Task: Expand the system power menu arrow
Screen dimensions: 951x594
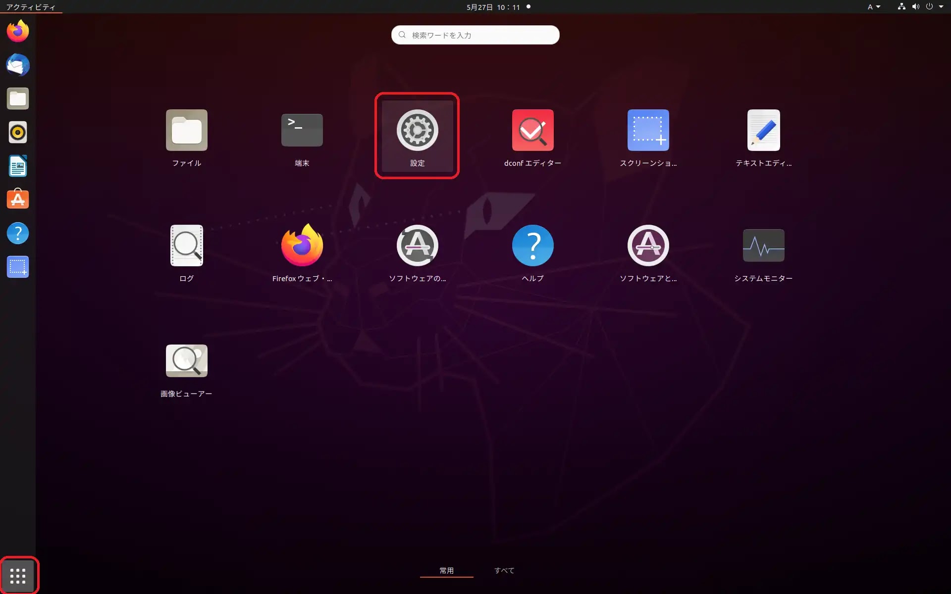Action: pyautogui.click(x=941, y=7)
